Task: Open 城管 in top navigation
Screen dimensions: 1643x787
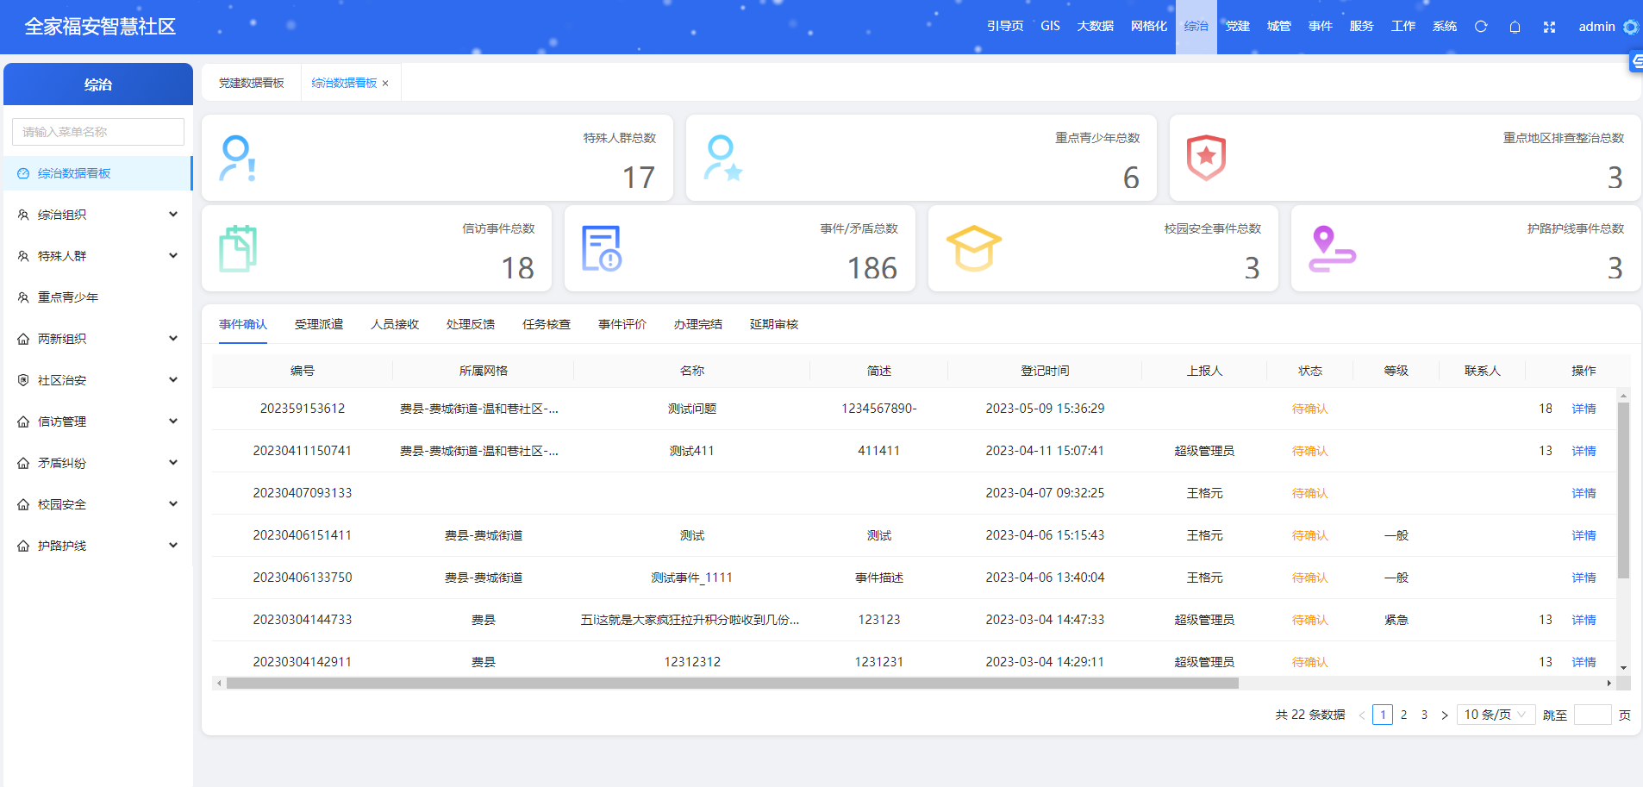Action: [1279, 26]
